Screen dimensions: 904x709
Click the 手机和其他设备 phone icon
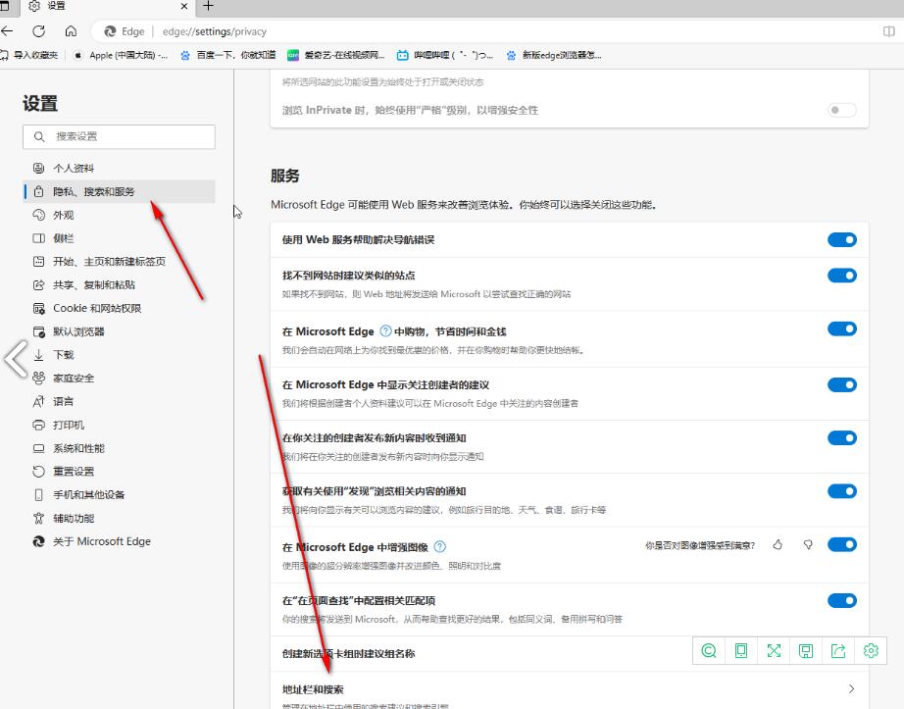[38, 494]
